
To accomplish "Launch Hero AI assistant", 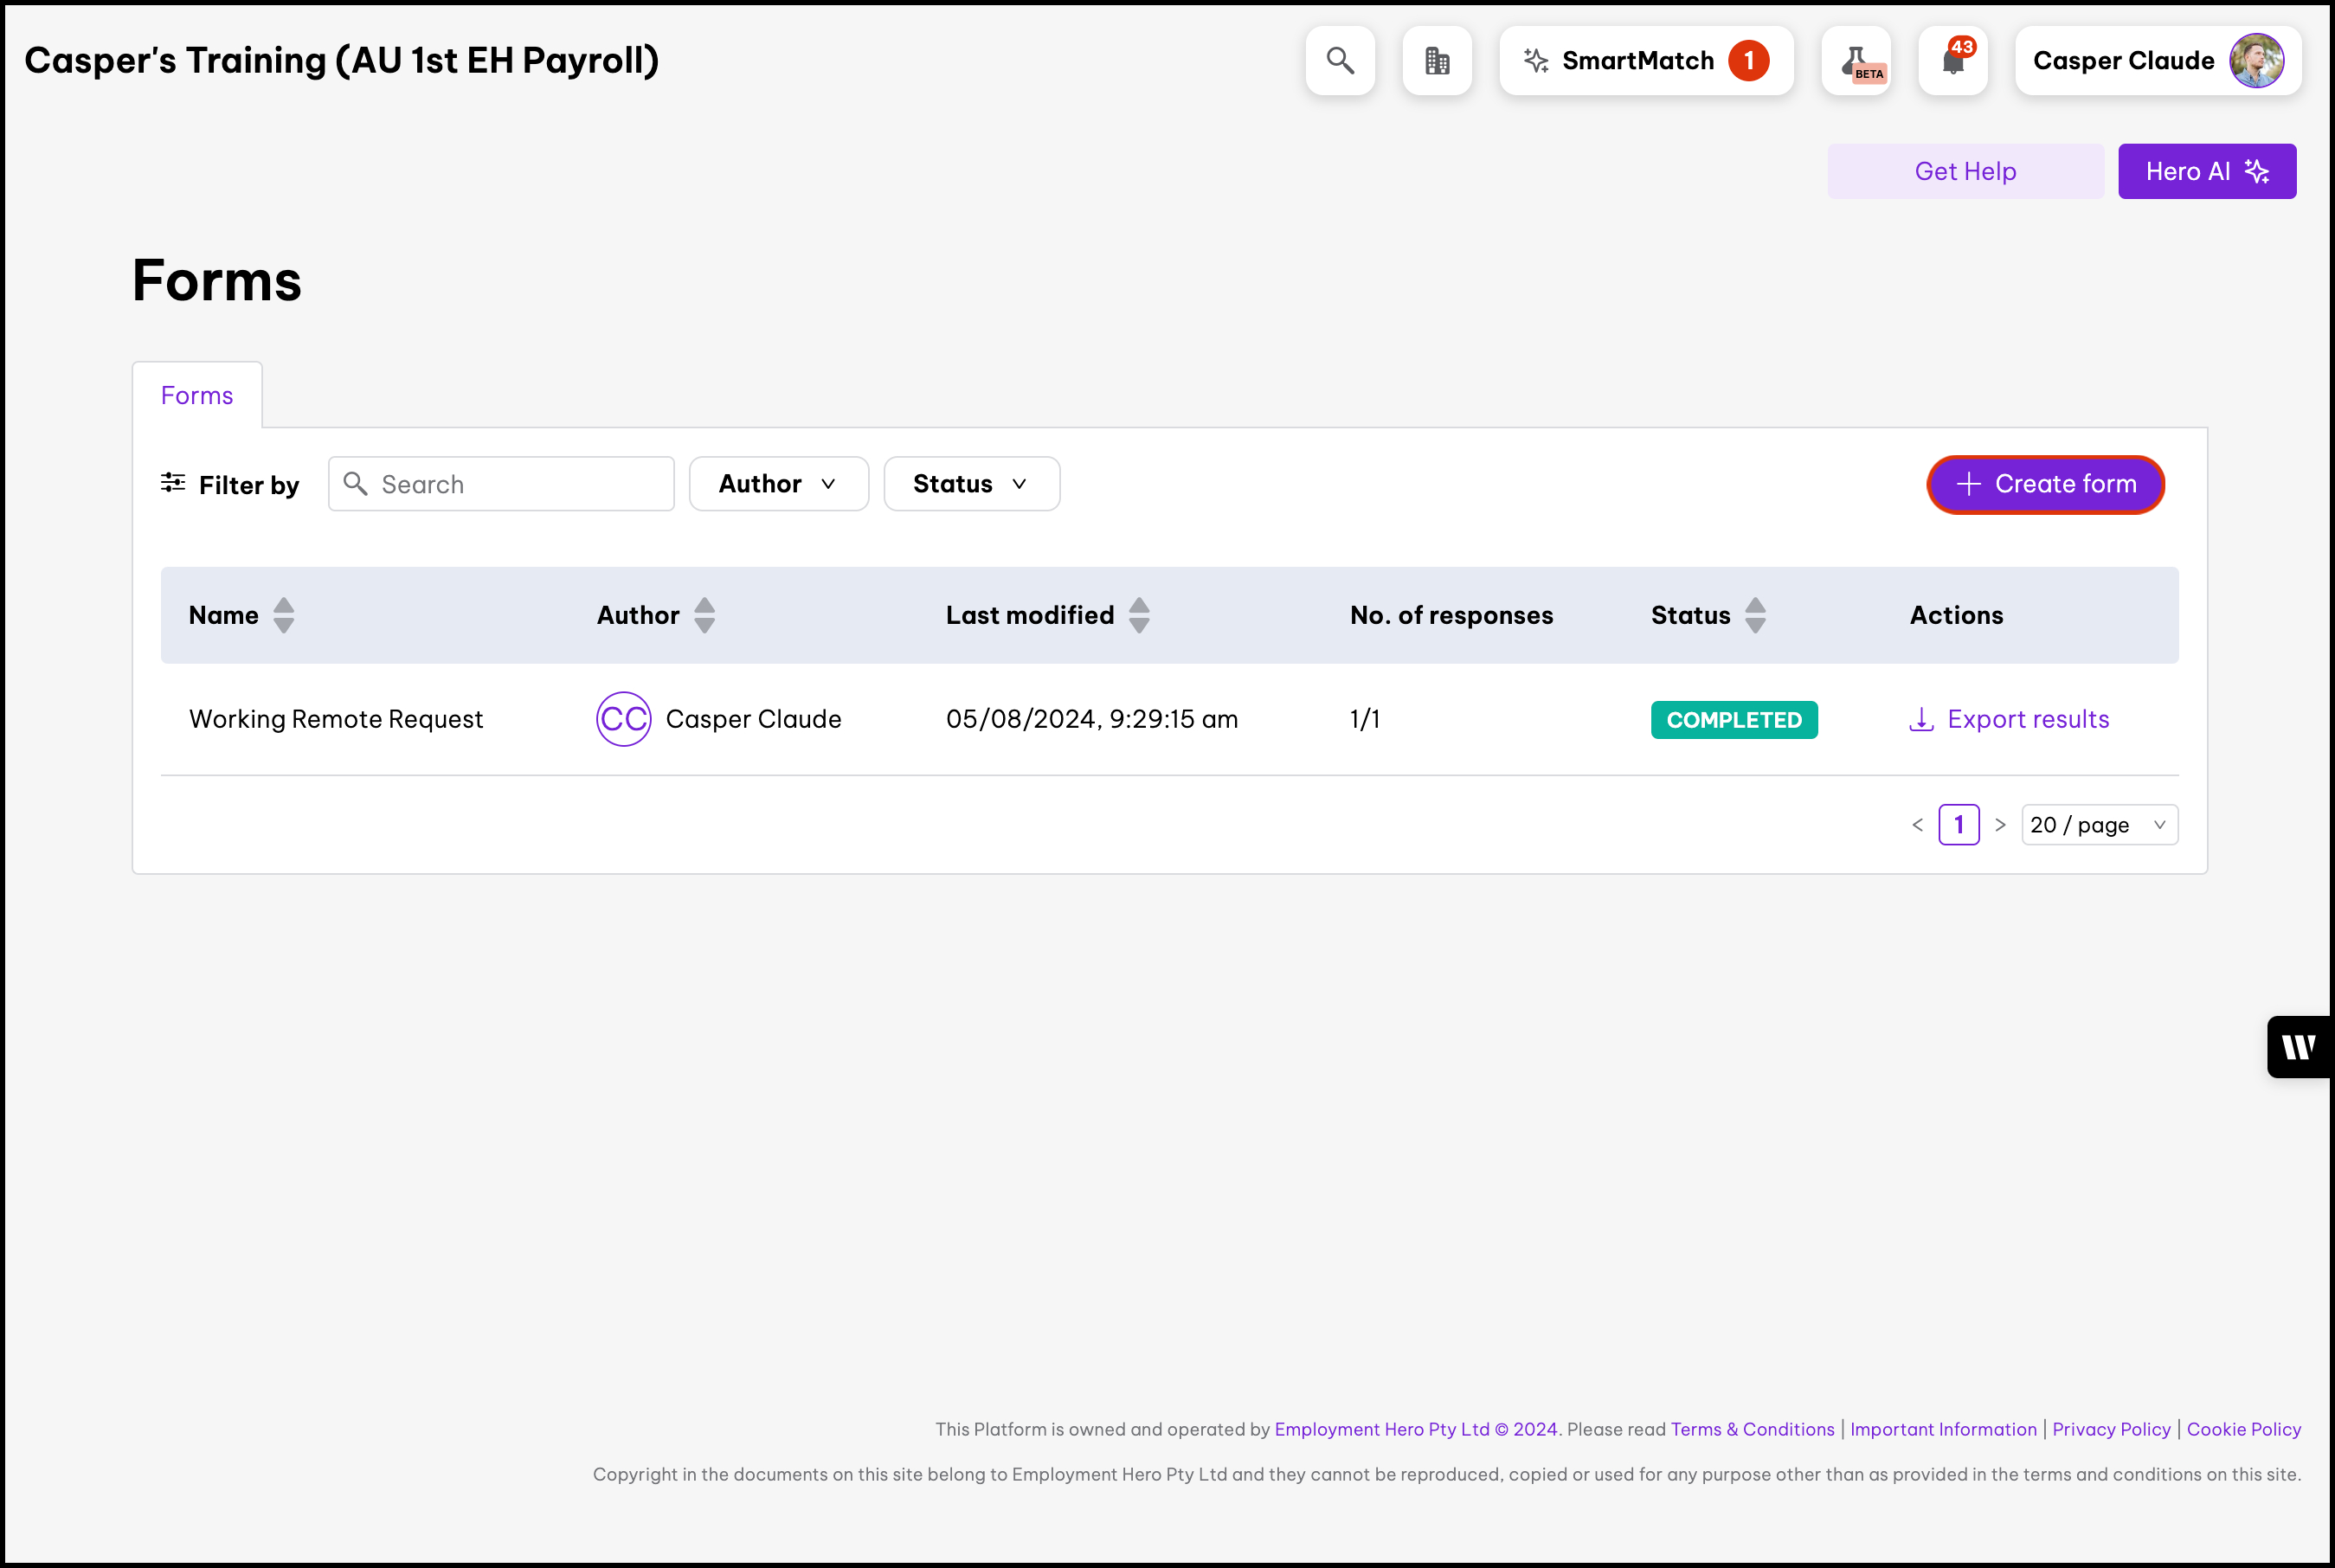I will 2207,171.
